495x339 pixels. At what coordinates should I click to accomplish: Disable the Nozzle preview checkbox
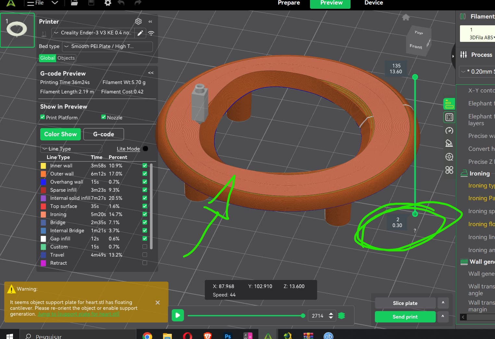point(104,117)
